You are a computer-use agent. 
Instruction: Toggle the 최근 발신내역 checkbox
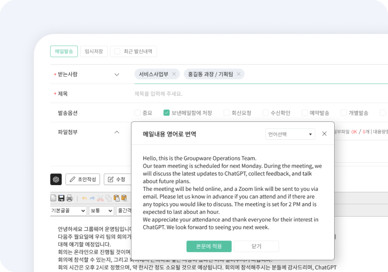point(117,51)
